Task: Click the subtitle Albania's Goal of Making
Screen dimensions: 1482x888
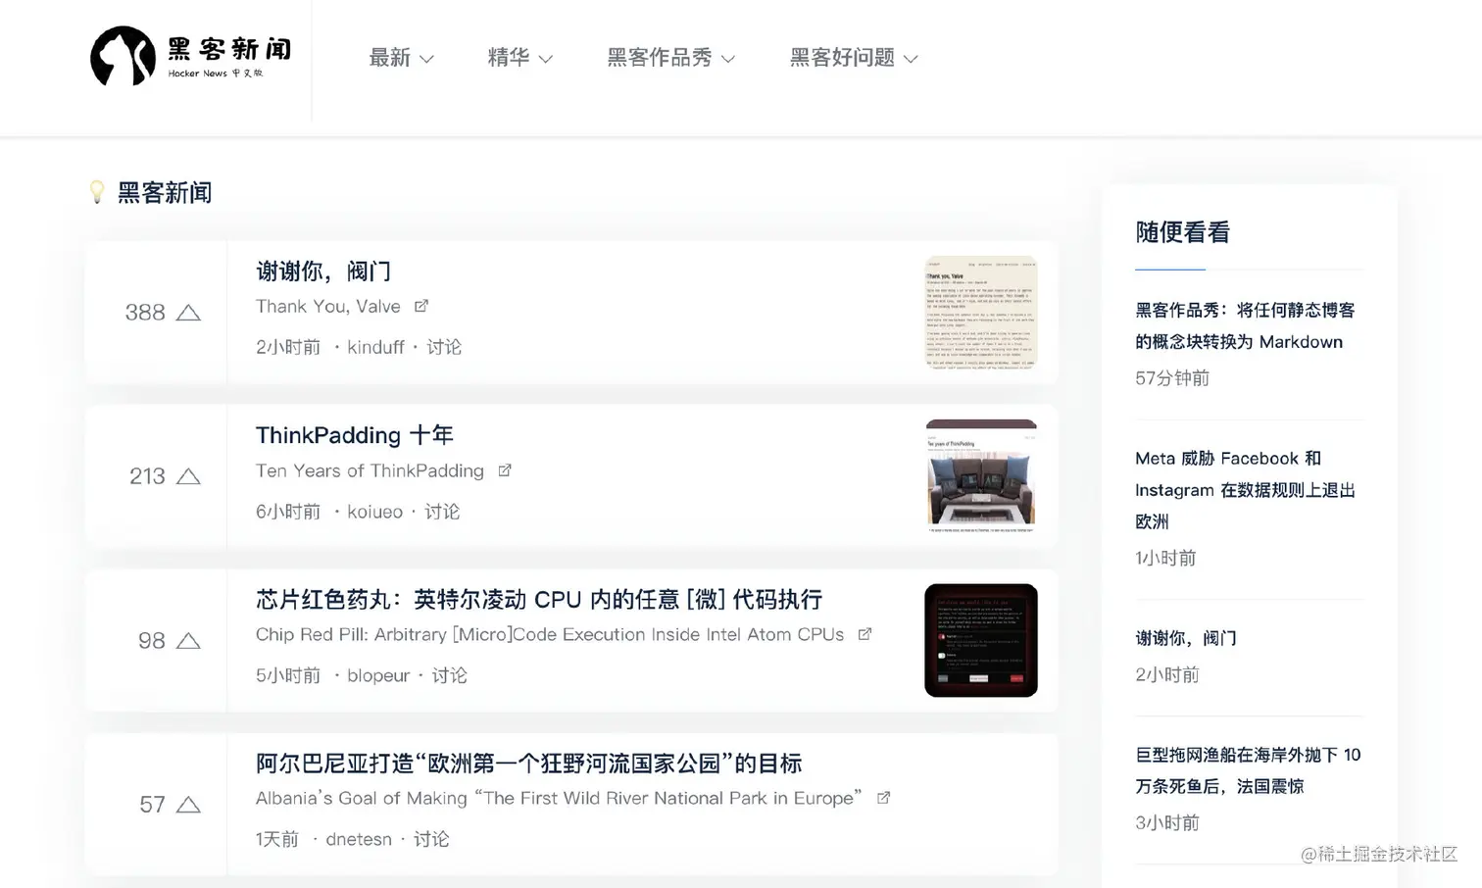Action: pos(559,798)
